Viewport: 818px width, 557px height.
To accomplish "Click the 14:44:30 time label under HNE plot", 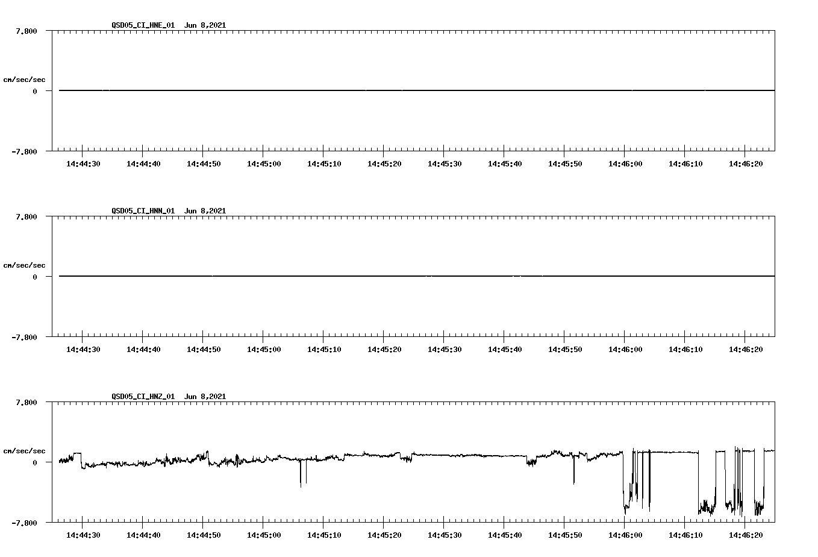I will pyautogui.click(x=83, y=163).
